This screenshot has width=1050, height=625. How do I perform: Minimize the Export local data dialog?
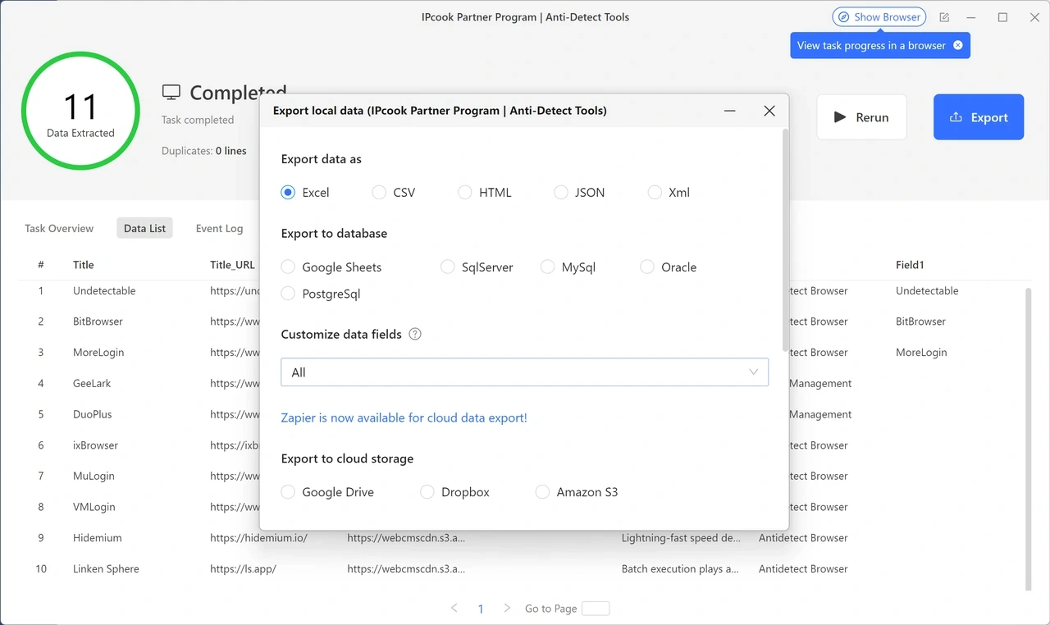click(729, 110)
